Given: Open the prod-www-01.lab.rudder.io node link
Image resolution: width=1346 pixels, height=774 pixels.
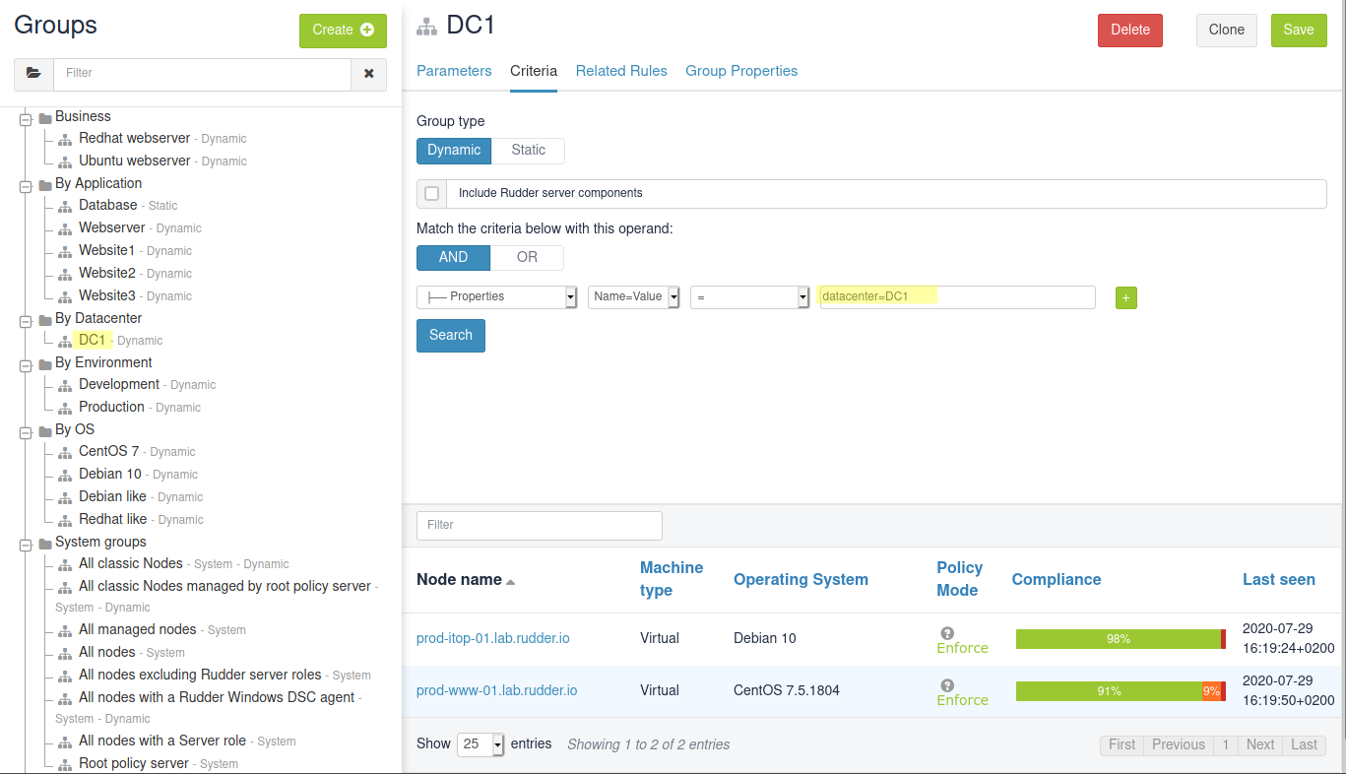Looking at the screenshot, I should coord(496,690).
